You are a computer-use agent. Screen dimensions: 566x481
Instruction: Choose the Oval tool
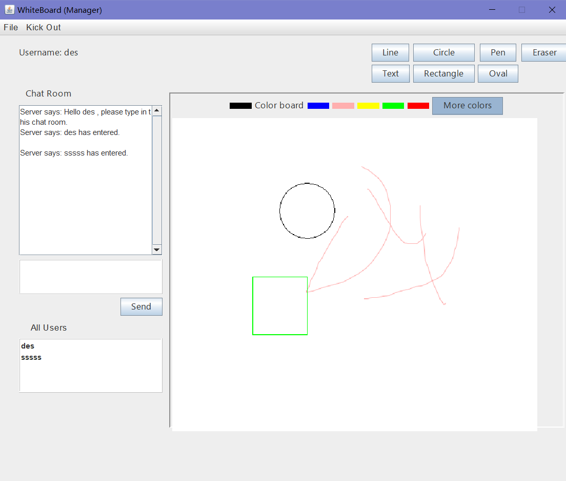[x=498, y=74]
